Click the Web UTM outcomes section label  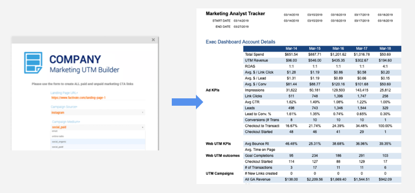click(x=223, y=156)
